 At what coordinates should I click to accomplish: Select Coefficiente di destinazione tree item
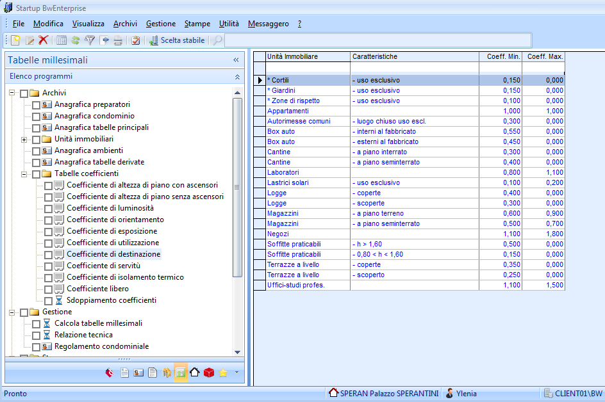pyautogui.click(x=113, y=254)
